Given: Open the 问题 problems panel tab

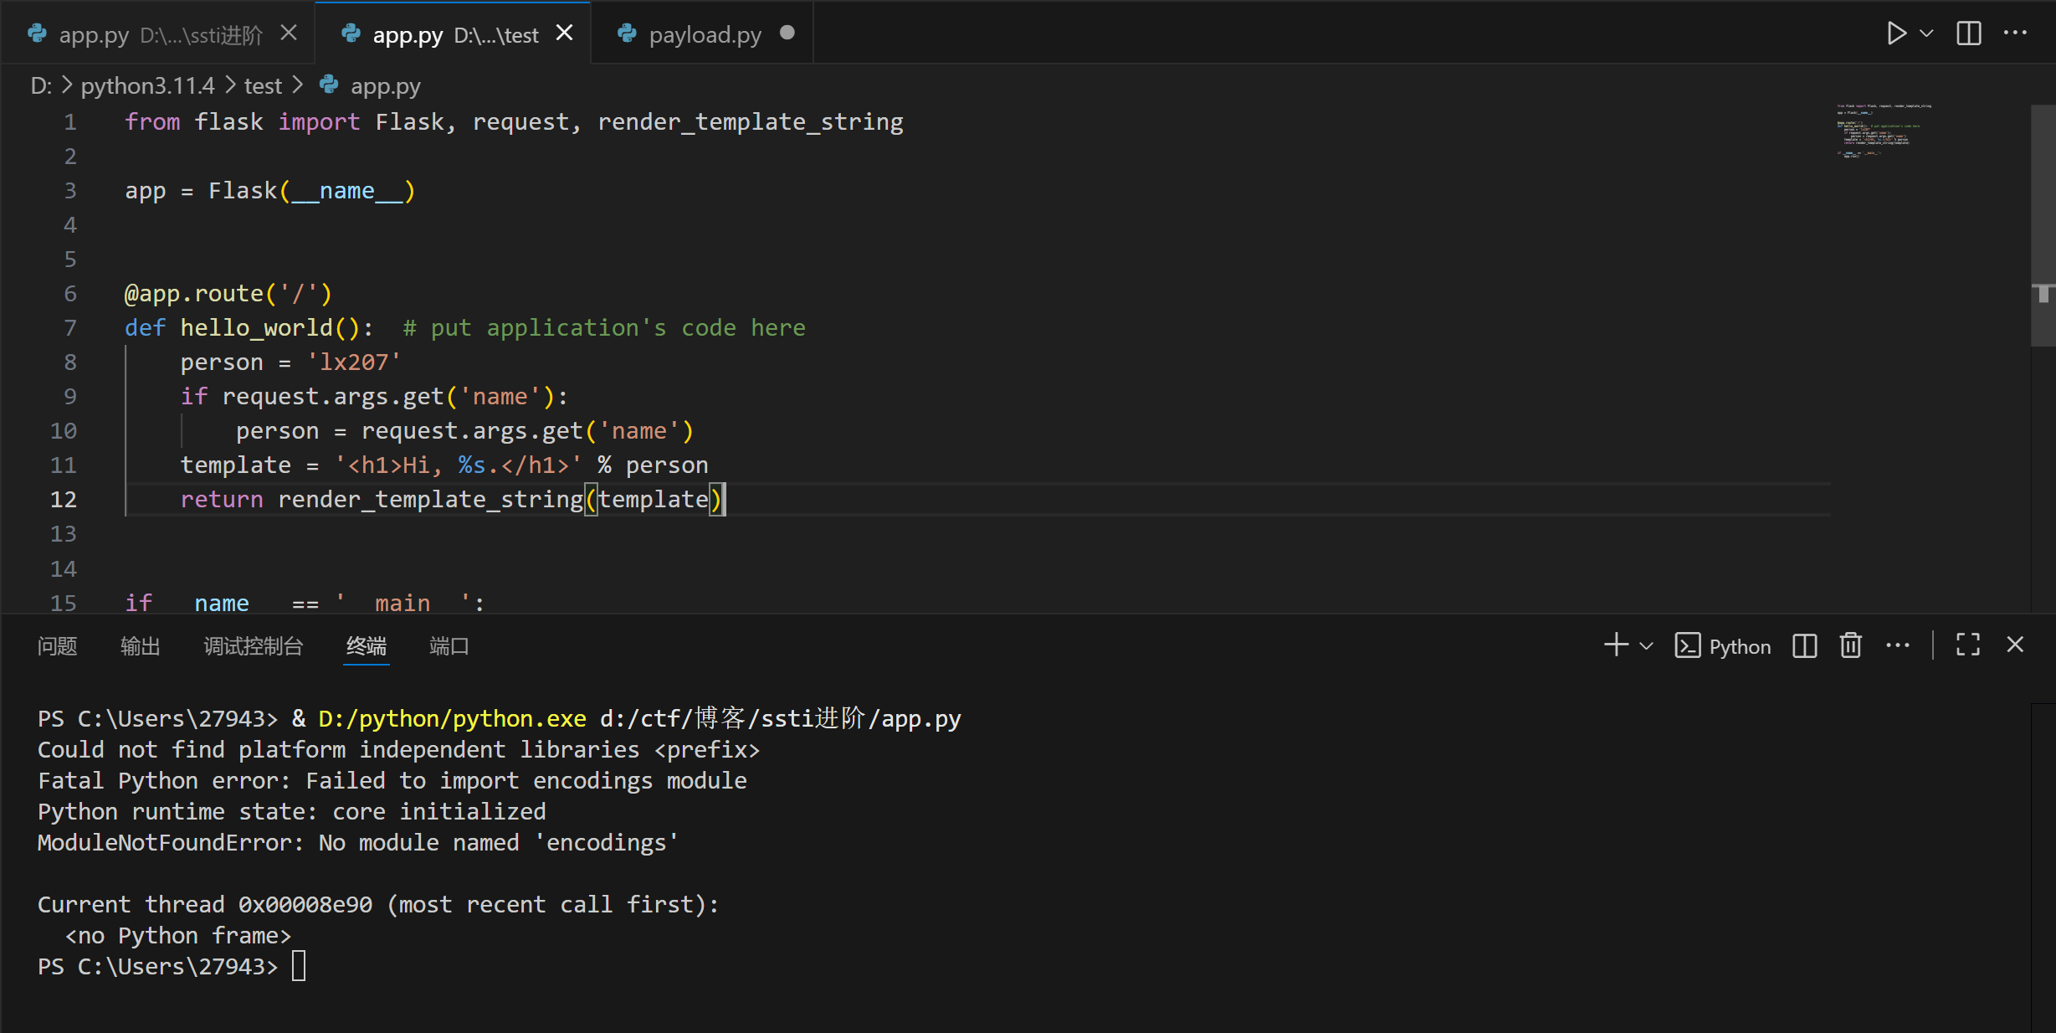Looking at the screenshot, I should coord(57,646).
